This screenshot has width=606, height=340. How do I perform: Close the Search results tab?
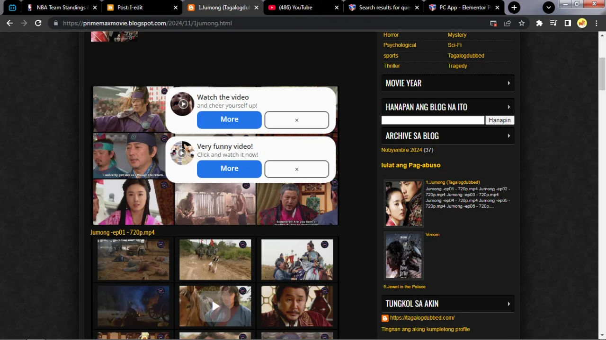coord(417,8)
